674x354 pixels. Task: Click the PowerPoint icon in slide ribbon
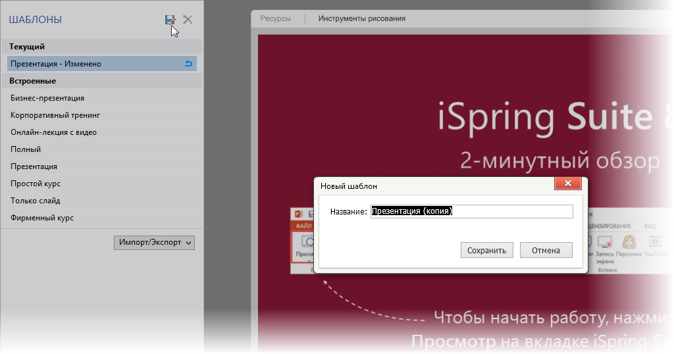tap(298, 214)
